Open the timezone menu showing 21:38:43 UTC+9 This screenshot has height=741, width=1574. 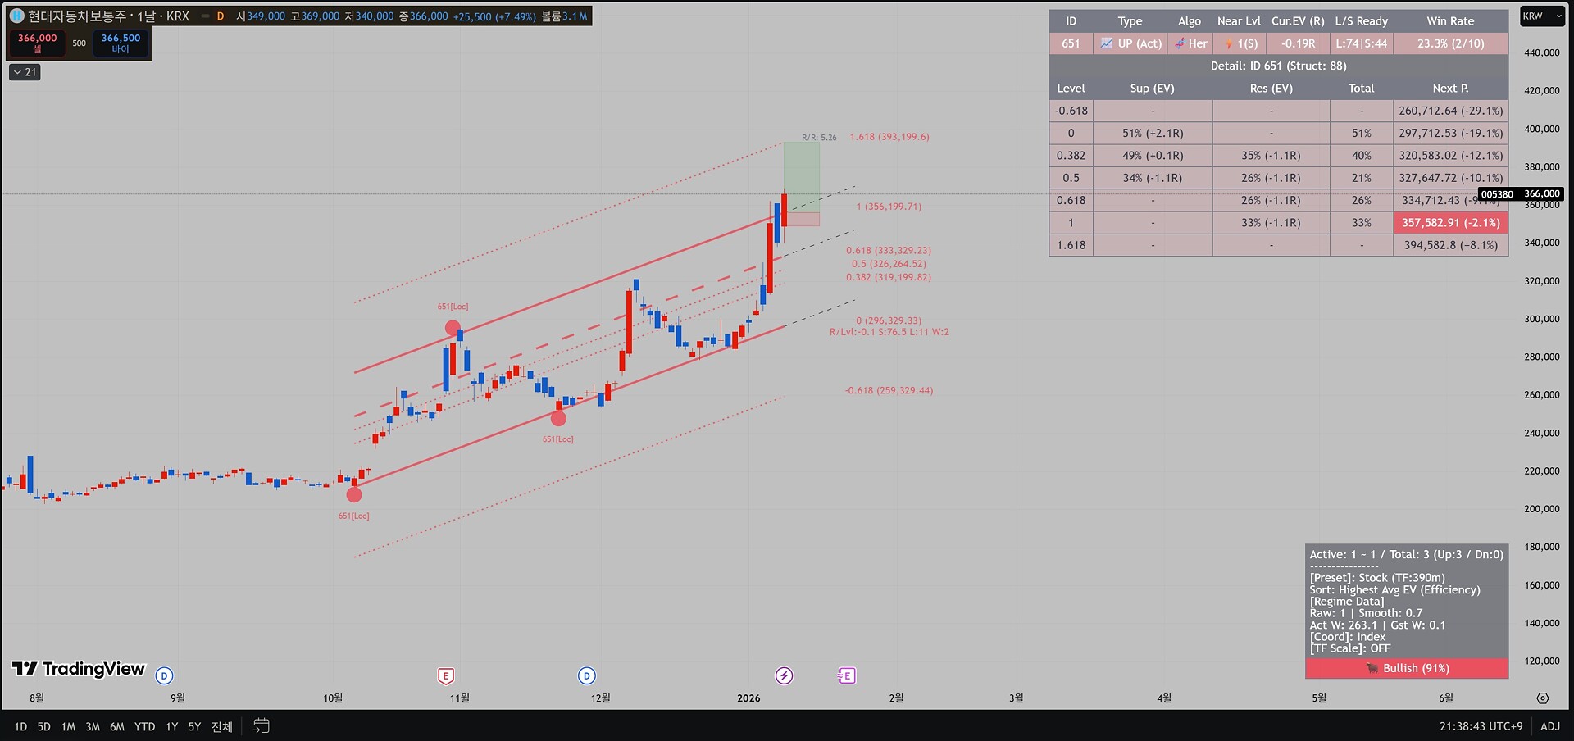pyautogui.click(x=1481, y=726)
